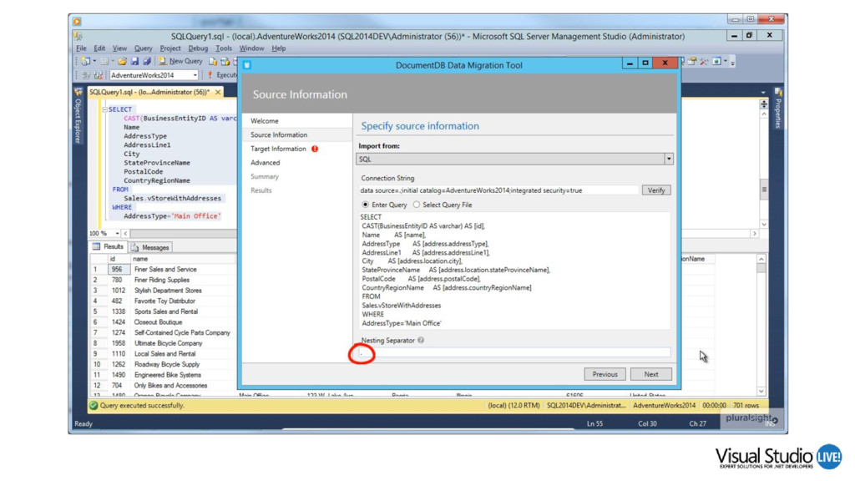Click the red error icon beside Target Information

coord(315,149)
